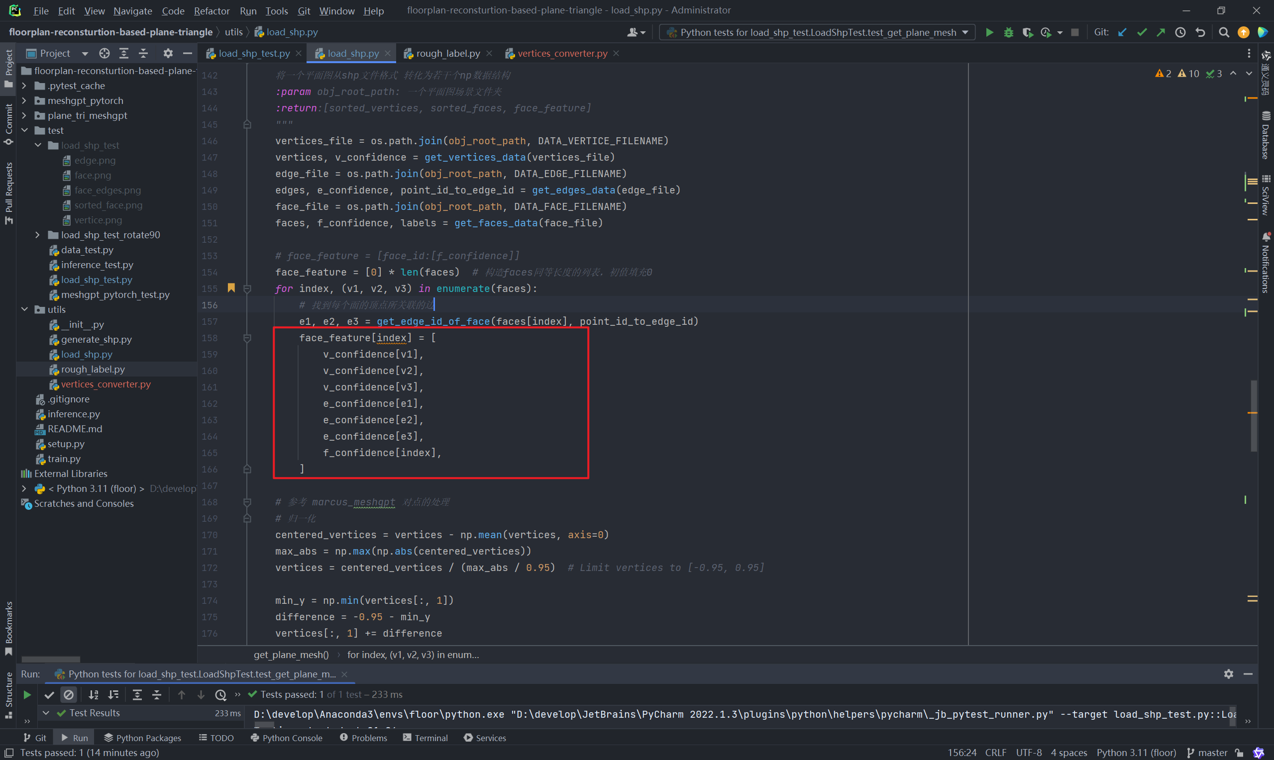Show Git history clock icon
The image size is (1274, 760).
tap(1180, 32)
